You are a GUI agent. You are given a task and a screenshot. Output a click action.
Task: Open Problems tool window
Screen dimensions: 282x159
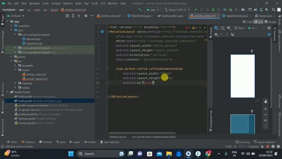pos(28,142)
